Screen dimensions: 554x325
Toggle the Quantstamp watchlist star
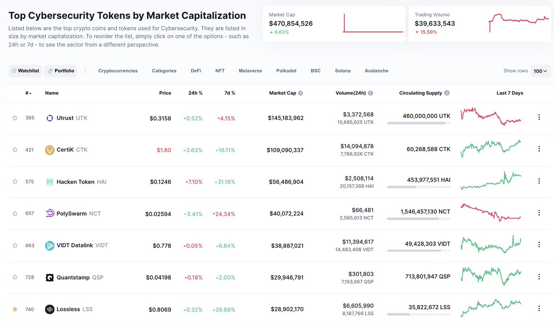15,277
